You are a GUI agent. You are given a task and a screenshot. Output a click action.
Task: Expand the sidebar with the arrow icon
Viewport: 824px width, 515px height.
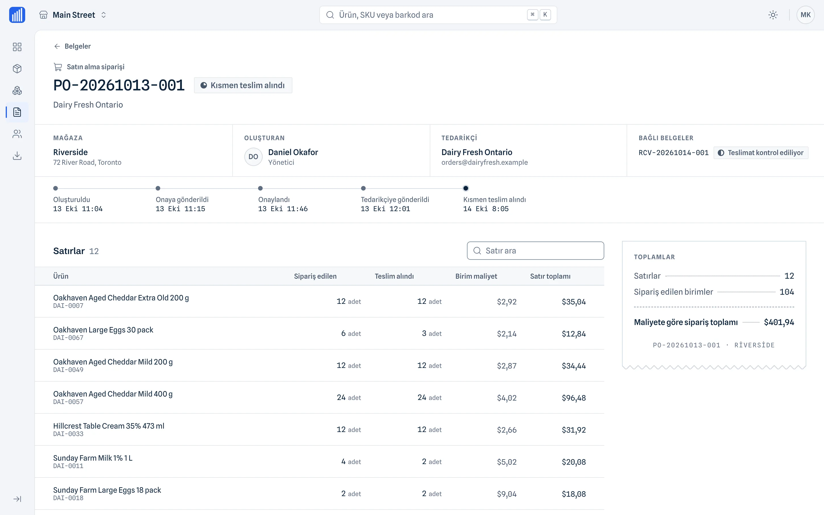[x=17, y=499]
